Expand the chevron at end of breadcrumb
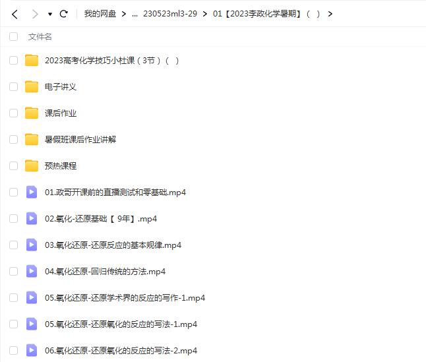The image size is (426, 362). pos(330,14)
